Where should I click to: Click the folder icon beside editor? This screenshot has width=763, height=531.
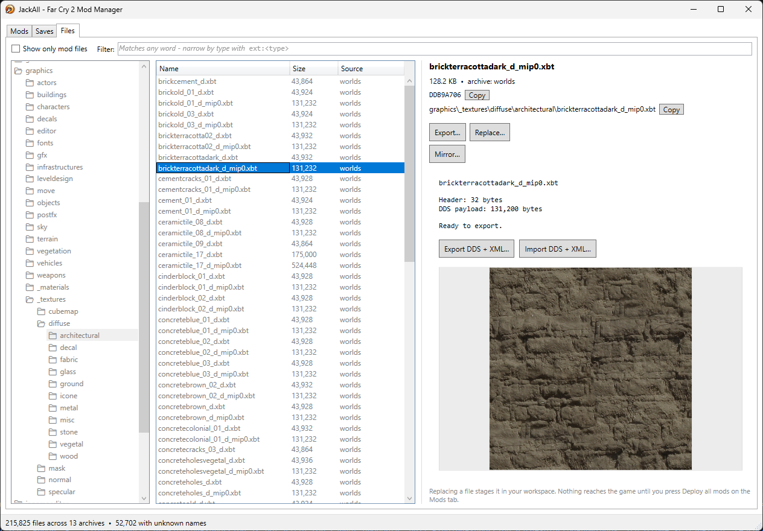[30, 131]
